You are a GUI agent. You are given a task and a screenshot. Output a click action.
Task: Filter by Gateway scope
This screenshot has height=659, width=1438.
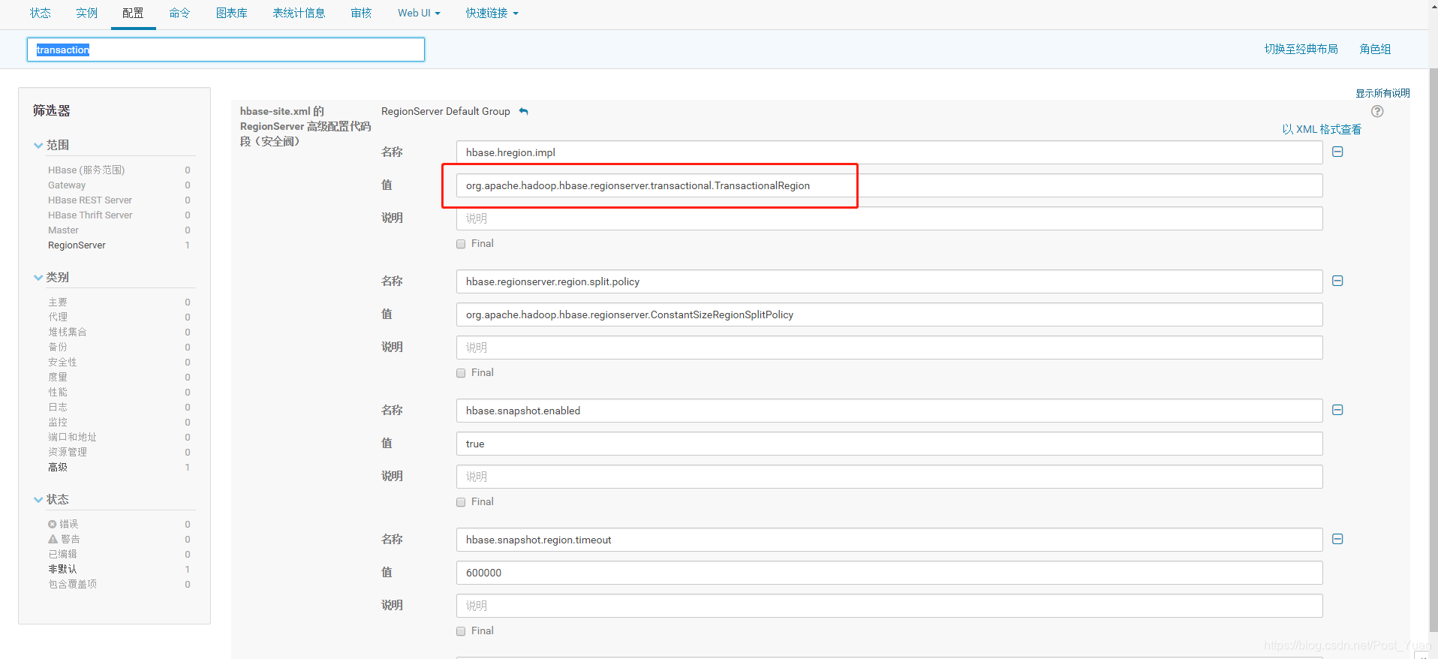point(67,185)
